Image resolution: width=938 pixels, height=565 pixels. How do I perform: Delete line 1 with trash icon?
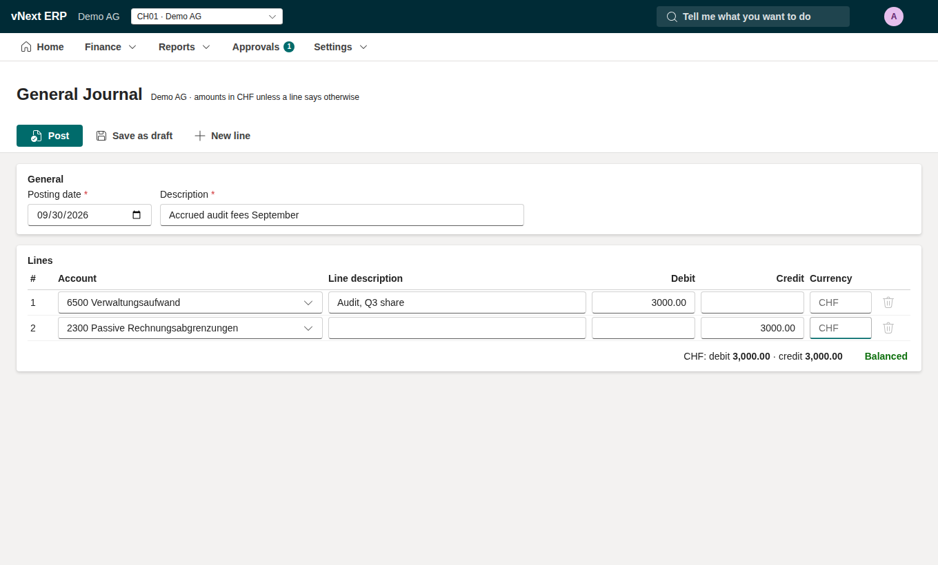[x=888, y=302]
